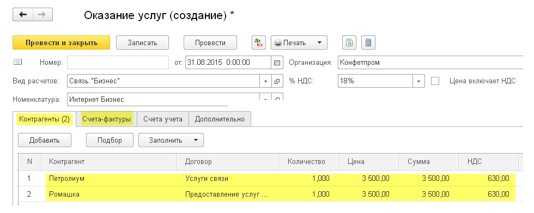Click the Договор column header
Image resolution: width=534 pixels, height=213 pixels.
coord(228,162)
